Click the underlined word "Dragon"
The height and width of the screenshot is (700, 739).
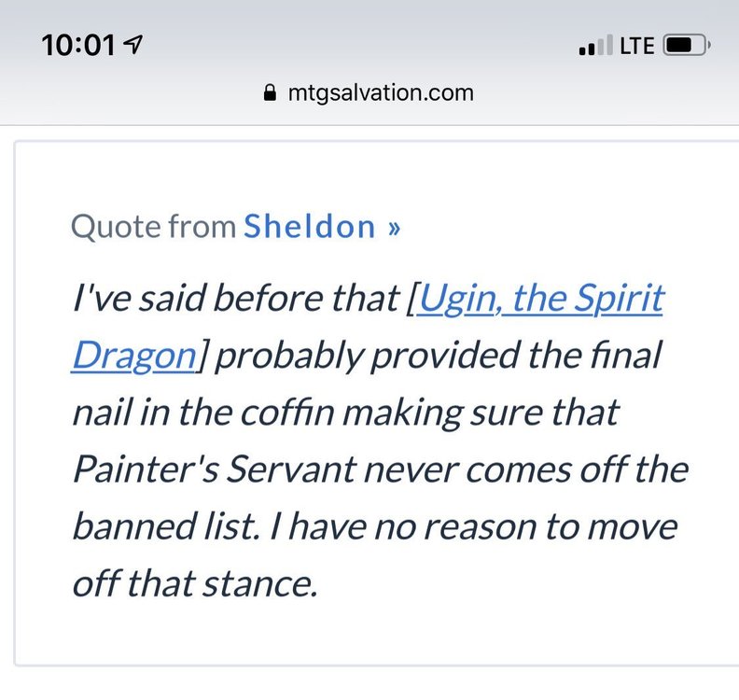132,356
